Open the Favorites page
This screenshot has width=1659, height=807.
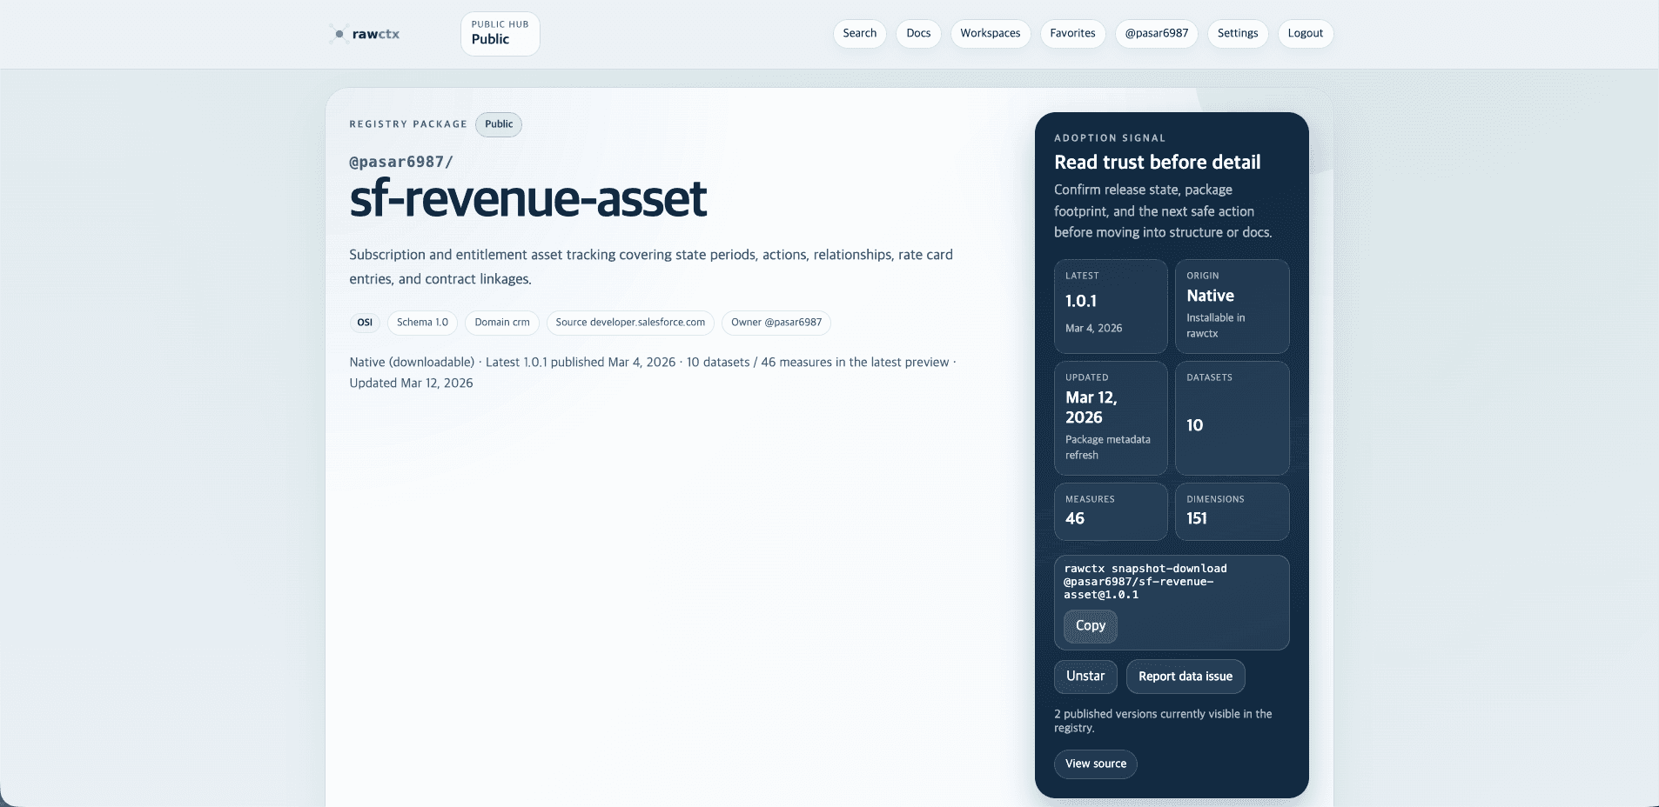[x=1072, y=34]
